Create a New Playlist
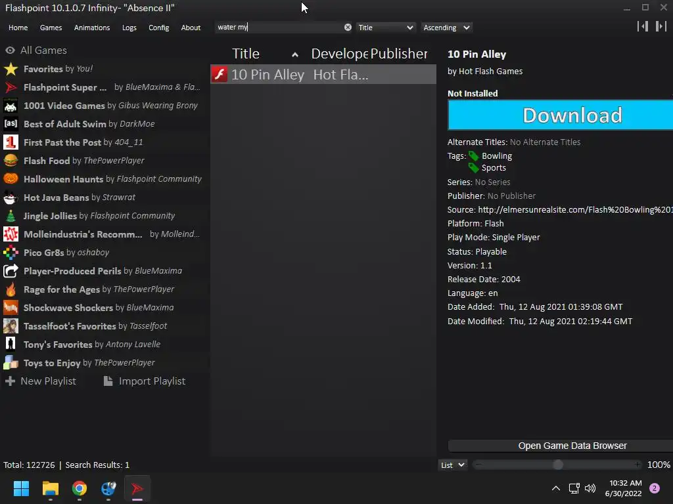 (40, 381)
